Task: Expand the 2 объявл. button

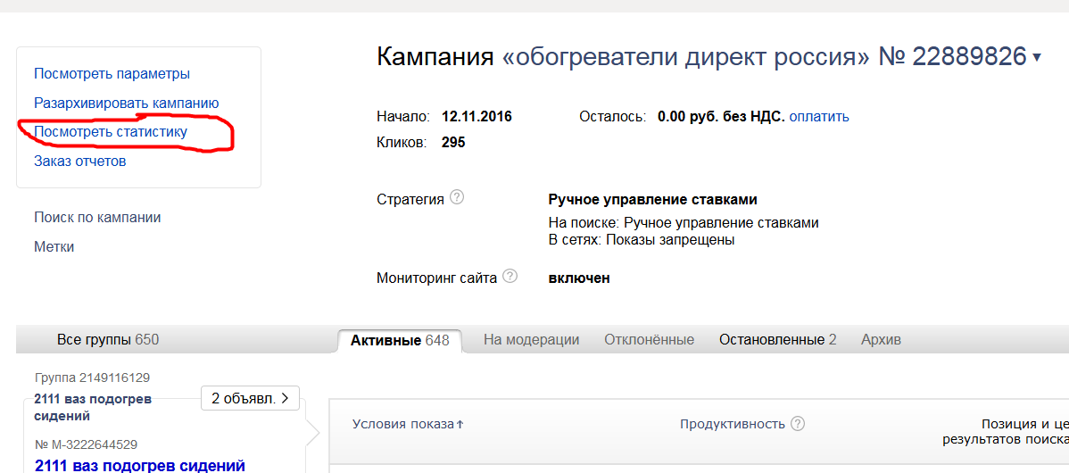Action: [x=250, y=398]
